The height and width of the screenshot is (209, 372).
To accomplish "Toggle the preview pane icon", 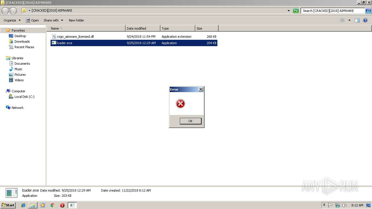I will pos(357,20).
